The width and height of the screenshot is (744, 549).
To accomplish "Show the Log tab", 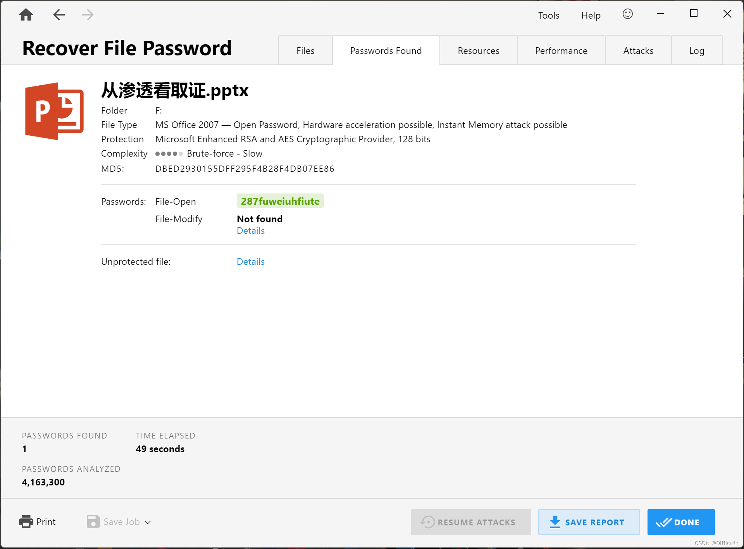I will (696, 51).
